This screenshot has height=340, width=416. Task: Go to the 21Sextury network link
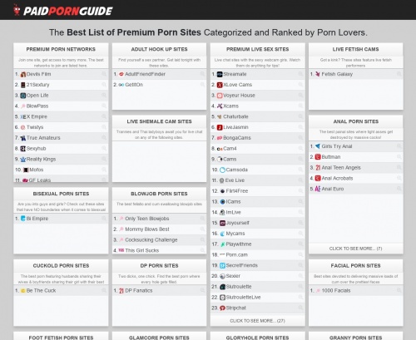click(37, 85)
